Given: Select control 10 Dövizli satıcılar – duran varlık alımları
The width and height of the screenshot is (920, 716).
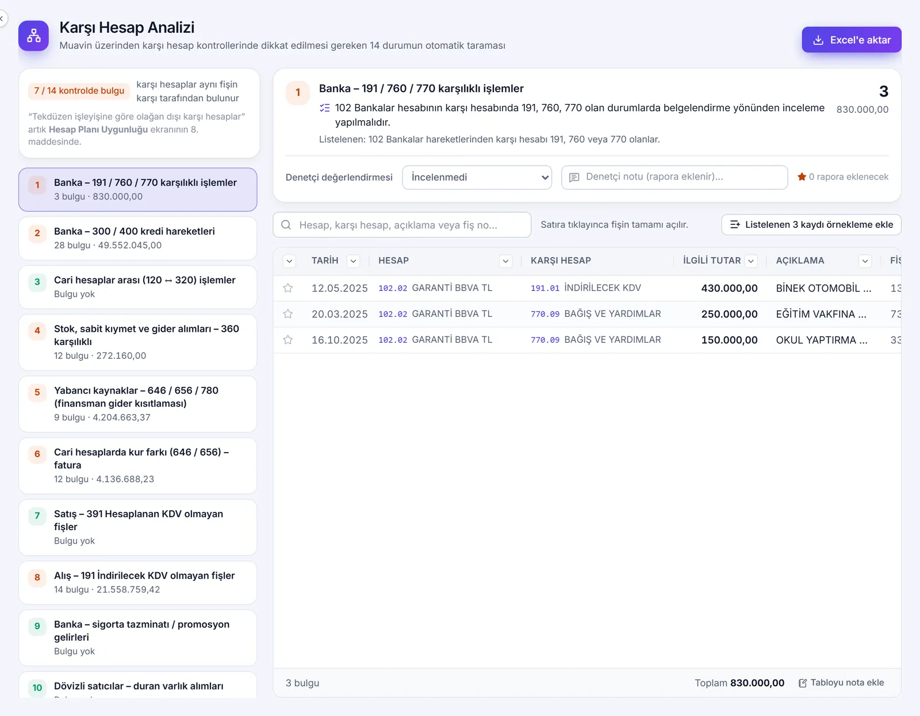Looking at the screenshot, I should 138,686.
